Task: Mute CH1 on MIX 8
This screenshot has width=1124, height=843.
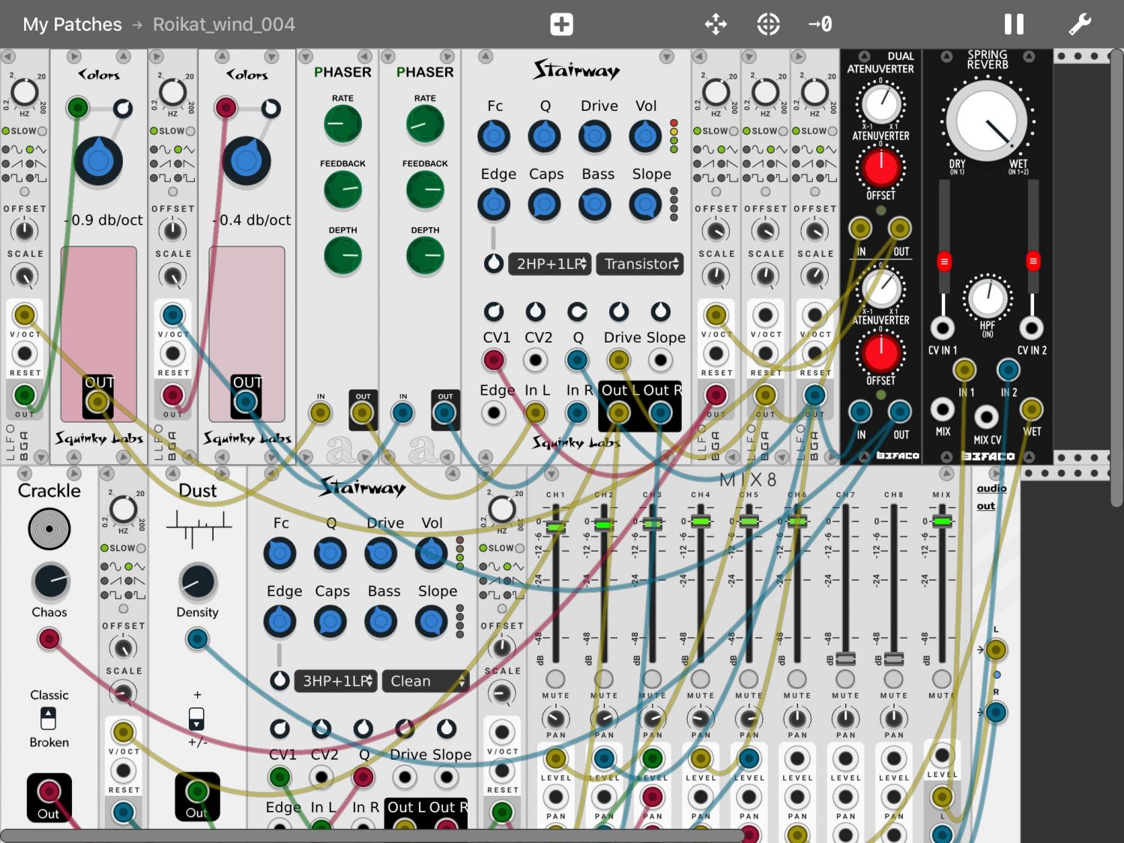Action: (x=555, y=679)
